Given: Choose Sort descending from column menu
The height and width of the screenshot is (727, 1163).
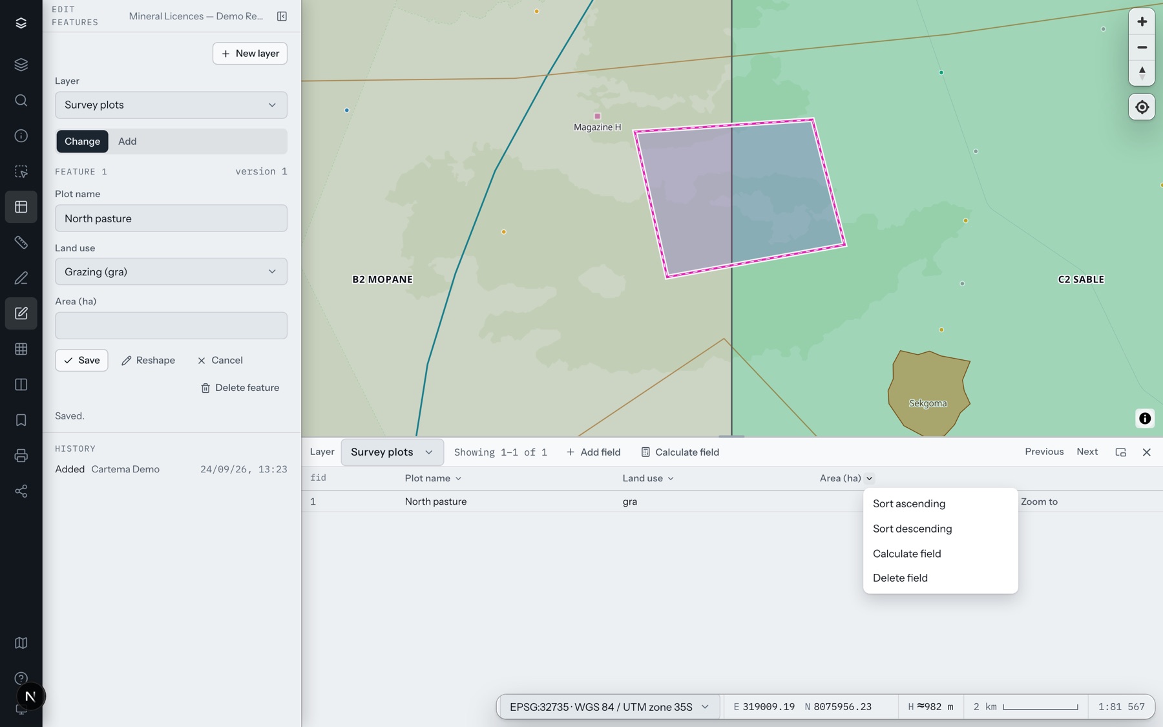Looking at the screenshot, I should (940, 529).
